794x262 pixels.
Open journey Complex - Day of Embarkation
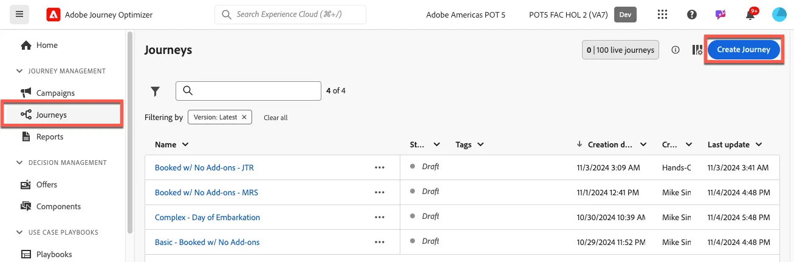pyautogui.click(x=207, y=217)
